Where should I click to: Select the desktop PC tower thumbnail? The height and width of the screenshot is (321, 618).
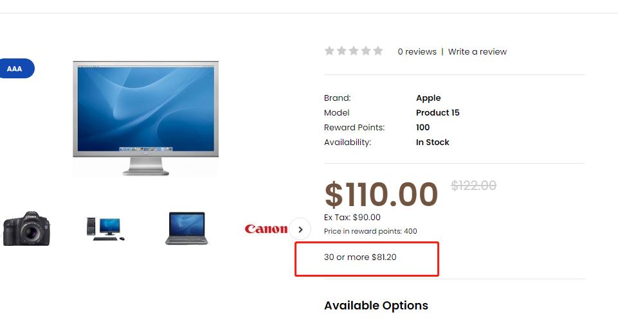pyautogui.click(x=105, y=229)
